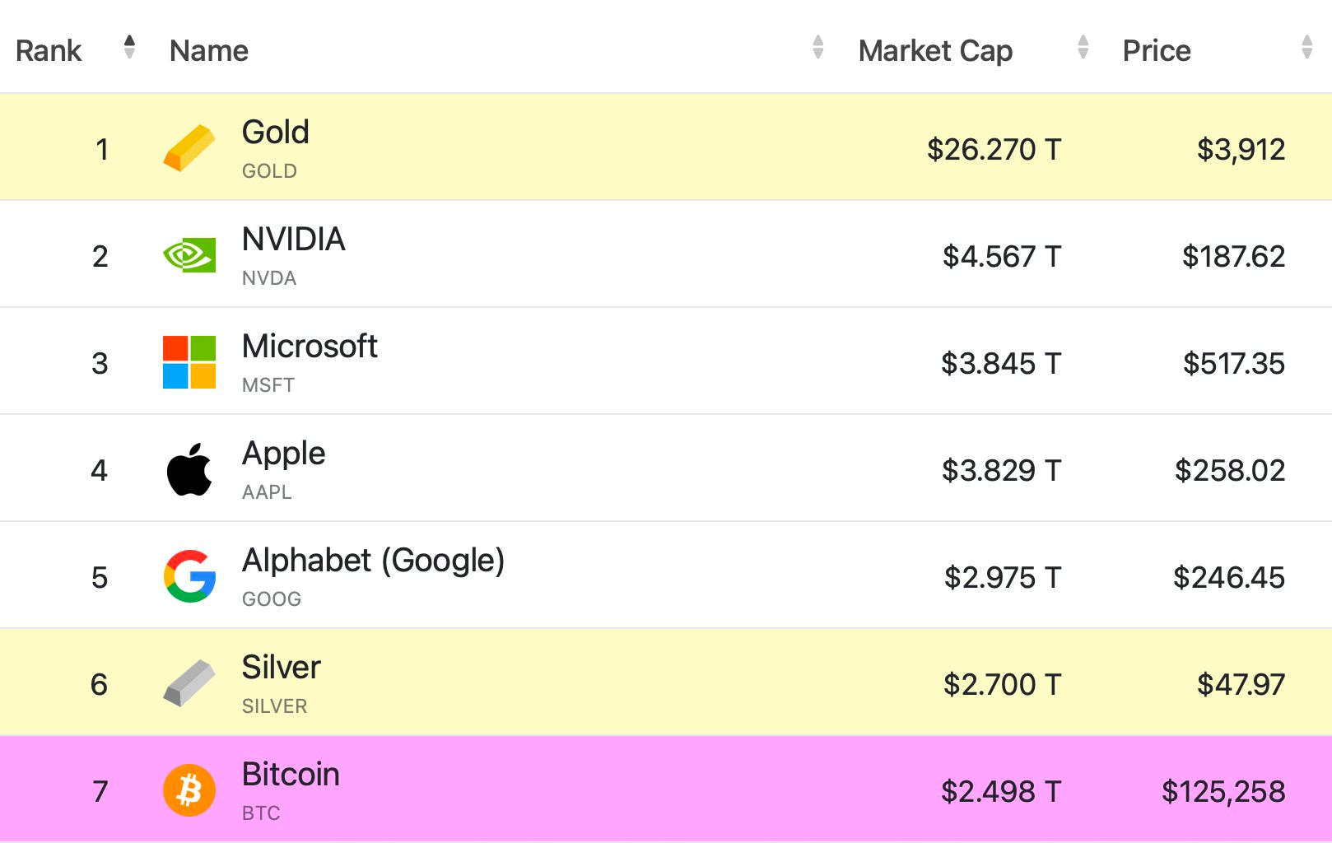Click the sort arrows beside Rank
Image resolution: width=1332 pixels, height=843 pixels.
129,47
